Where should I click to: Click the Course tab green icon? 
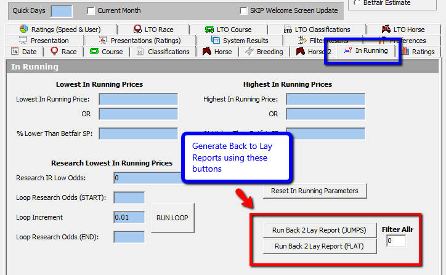click(x=94, y=52)
